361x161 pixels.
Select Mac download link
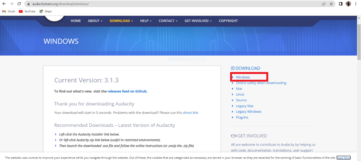(x=239, y=89)
